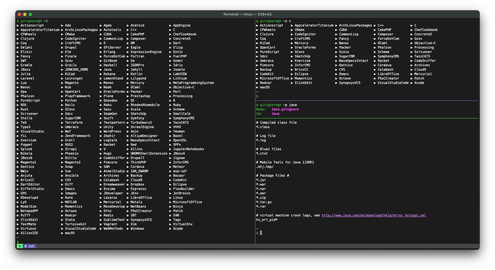Click the 'Gradle' template entry

(26, 65)
